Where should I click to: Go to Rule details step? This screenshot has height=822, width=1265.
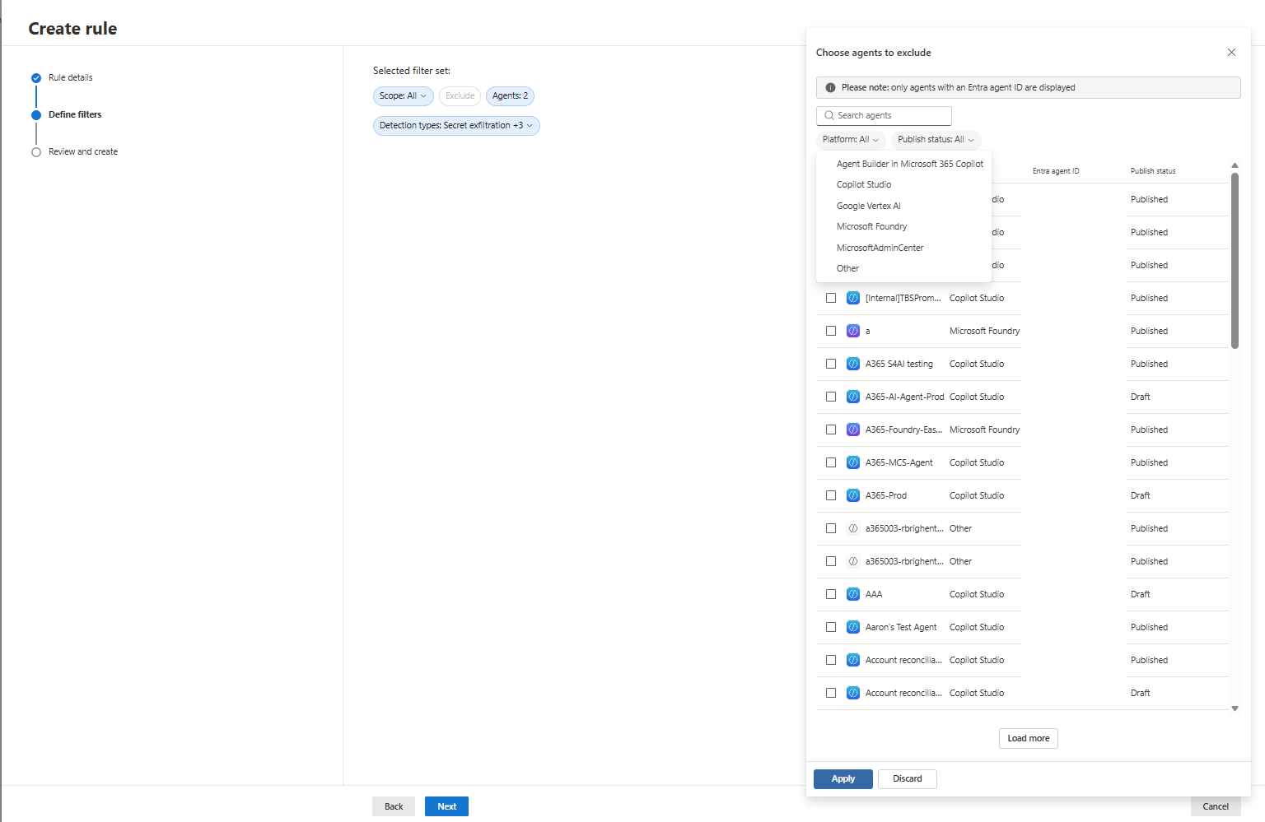(x=71, y=78)
